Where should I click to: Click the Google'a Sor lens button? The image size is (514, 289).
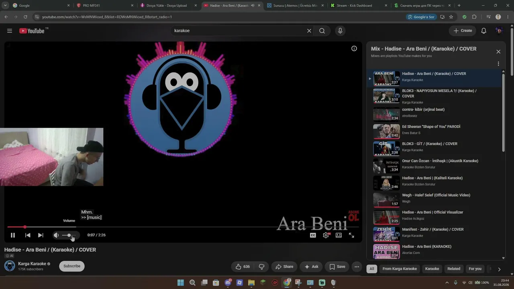click(421, 17)
